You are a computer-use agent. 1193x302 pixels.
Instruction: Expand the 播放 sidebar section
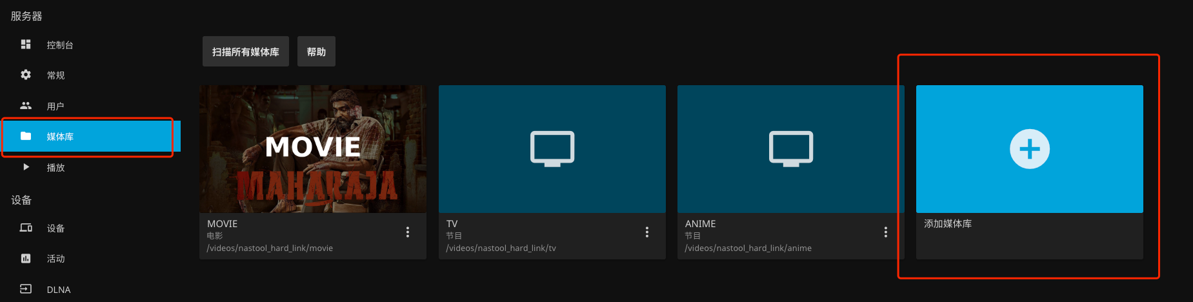click(x=56, y=168)
